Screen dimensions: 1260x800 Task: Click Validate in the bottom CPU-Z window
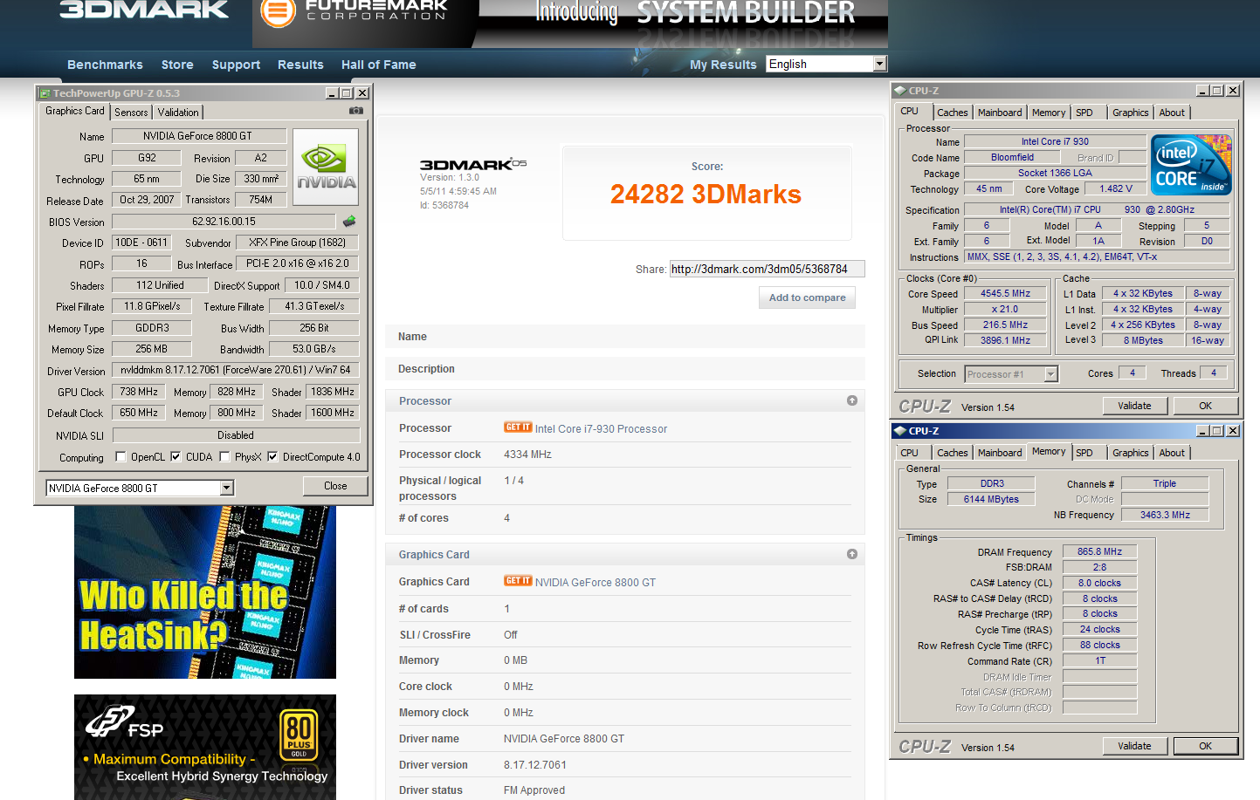[1134, 746]
